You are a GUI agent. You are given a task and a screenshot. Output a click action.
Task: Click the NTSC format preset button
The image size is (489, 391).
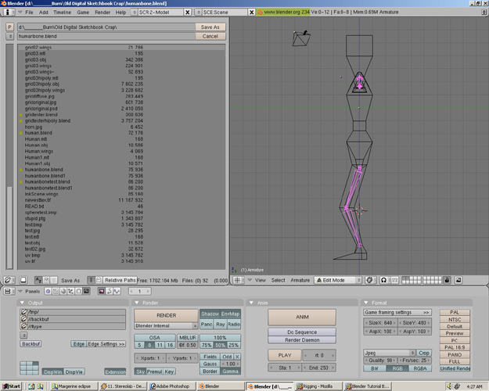(x=455, y=319)
